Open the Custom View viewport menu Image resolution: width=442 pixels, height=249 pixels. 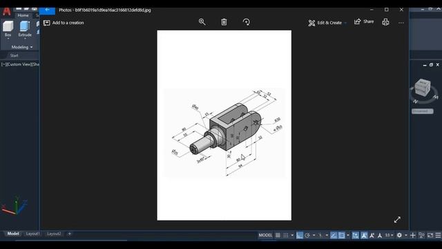[x=19, y=64]
